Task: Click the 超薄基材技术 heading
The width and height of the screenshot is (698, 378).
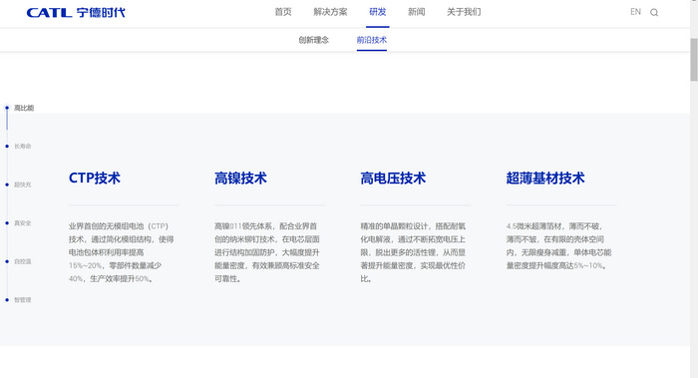Action: (545, 179)
